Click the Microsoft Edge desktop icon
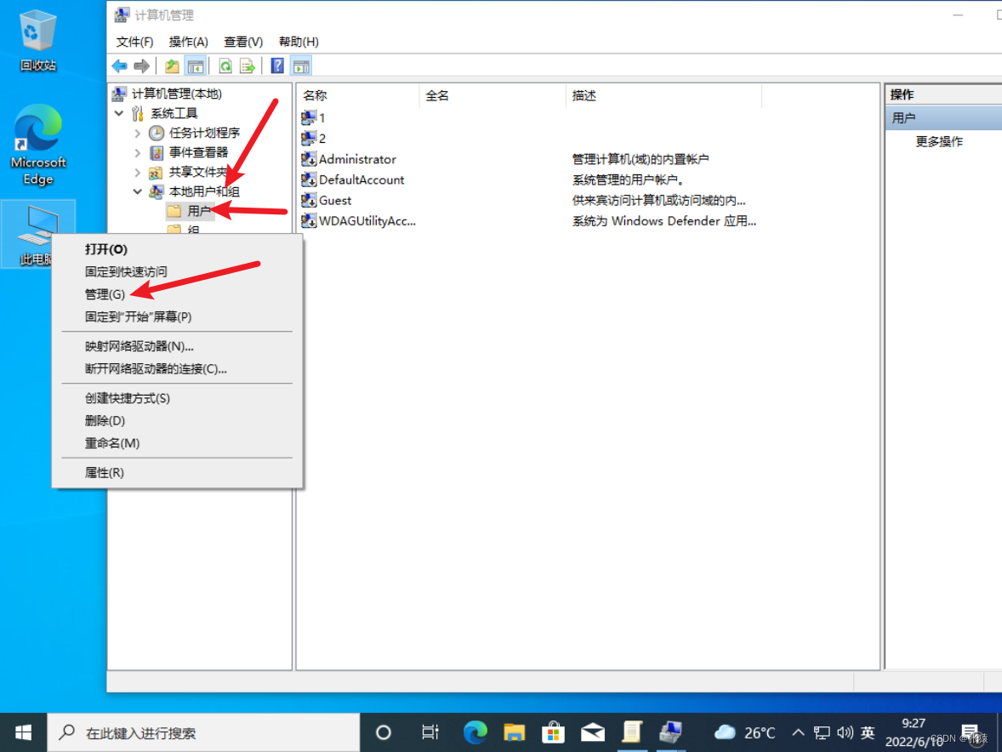 tap(38, 145)
